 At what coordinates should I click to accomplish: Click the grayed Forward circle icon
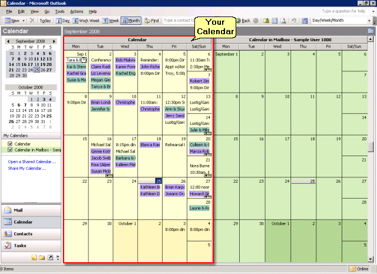pyautogui.click(x=256, y=21)
